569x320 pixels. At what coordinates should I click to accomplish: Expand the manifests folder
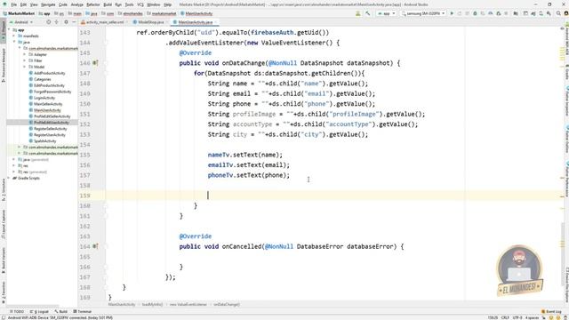pos(14,36)
